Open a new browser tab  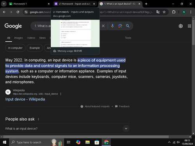[x=146, y=4]
